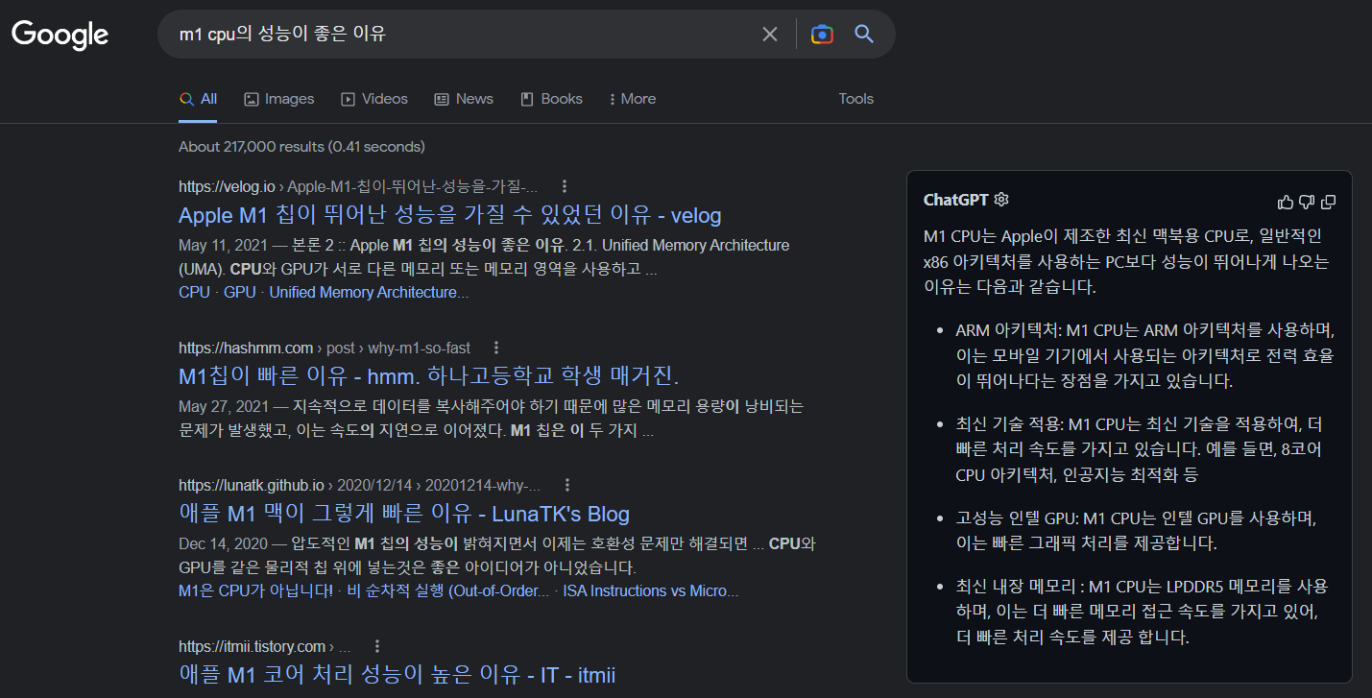Switch to the Books tab
The image size is (1372, 698).
pyautogui.click(x=551, y=99)
